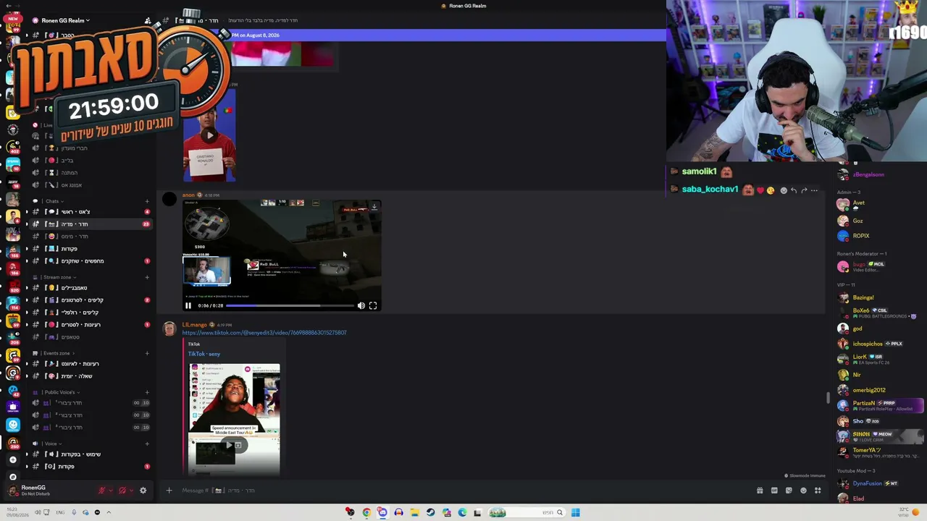Collapse the Voice category
This screenshot has height=521, width=927.
tap(48, 444)
